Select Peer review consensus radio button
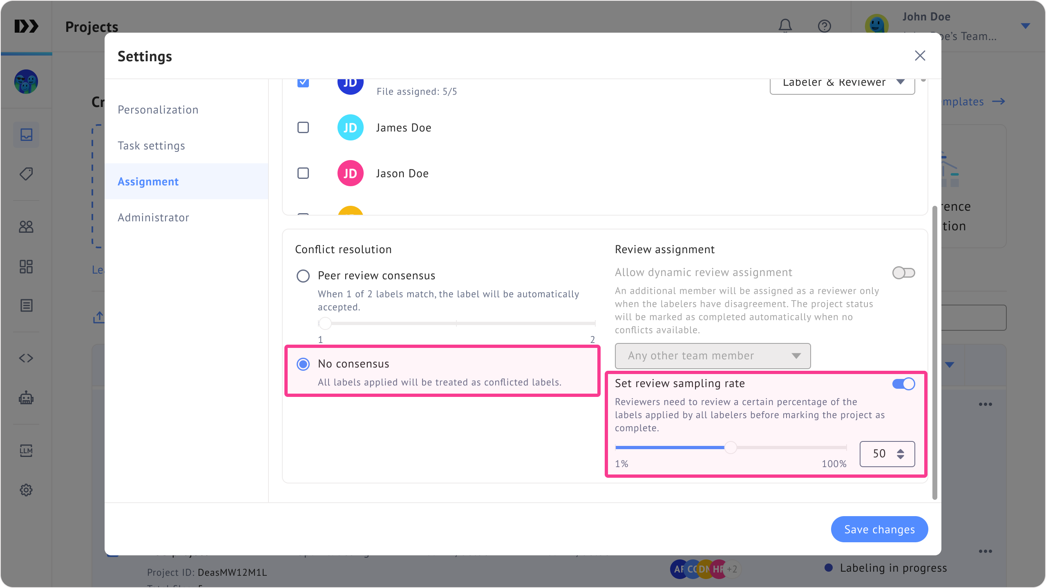The height and width of the screenshot is (588, 1046). point(303,276)
